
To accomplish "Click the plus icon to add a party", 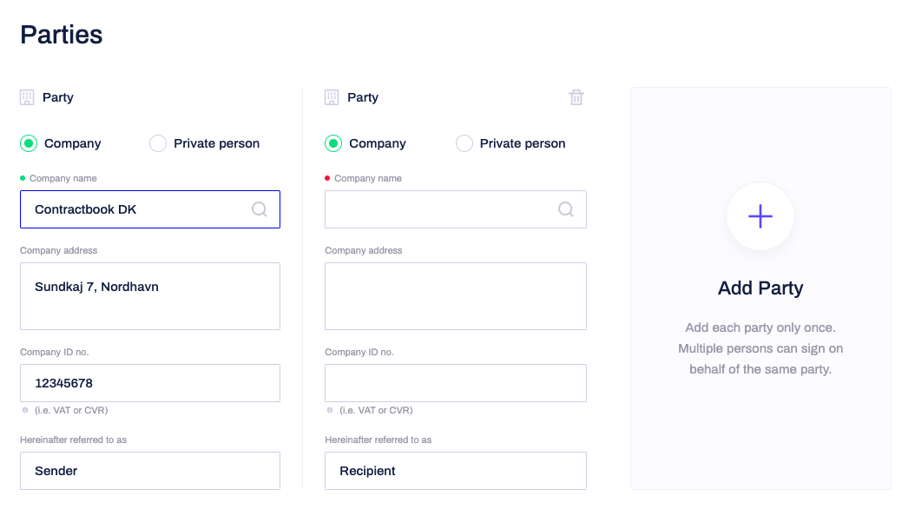I will 760,216.
